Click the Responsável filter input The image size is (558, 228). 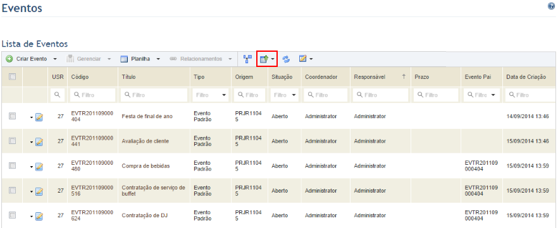pos(380,95)
